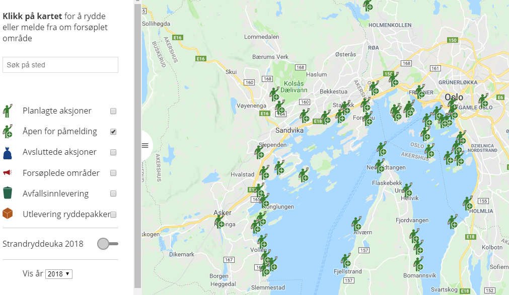
Task: Open the cleanup marker at Ursvik above Helvik
Action: [407, 190]
